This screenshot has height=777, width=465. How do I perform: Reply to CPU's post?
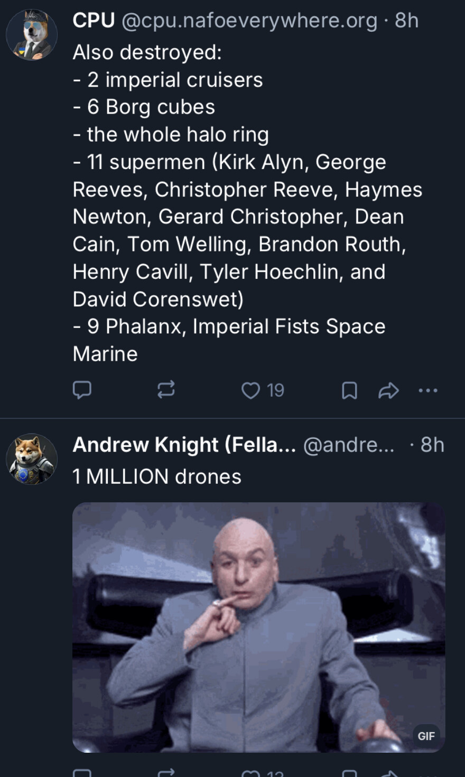click(x=82, y=390)
